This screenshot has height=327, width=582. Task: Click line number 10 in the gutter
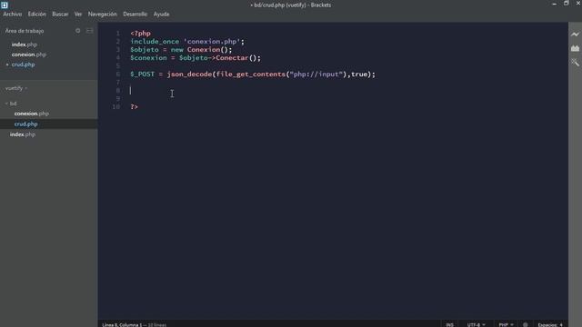[x=116, y=107]
